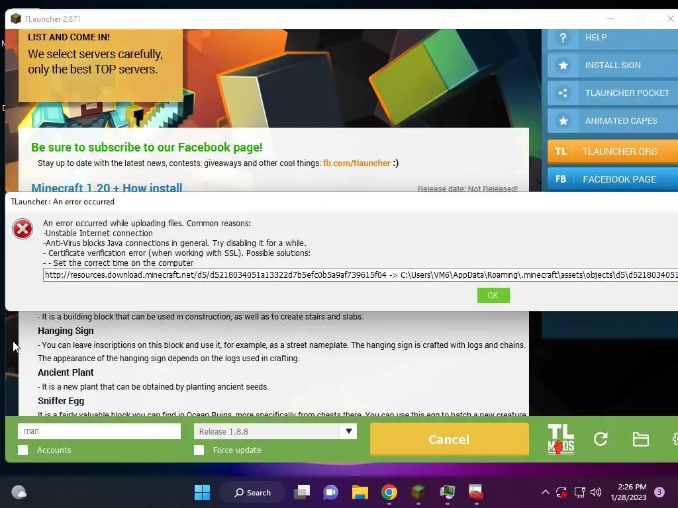Click the star icon beside INSTALL SKIN

coord(563,65)
